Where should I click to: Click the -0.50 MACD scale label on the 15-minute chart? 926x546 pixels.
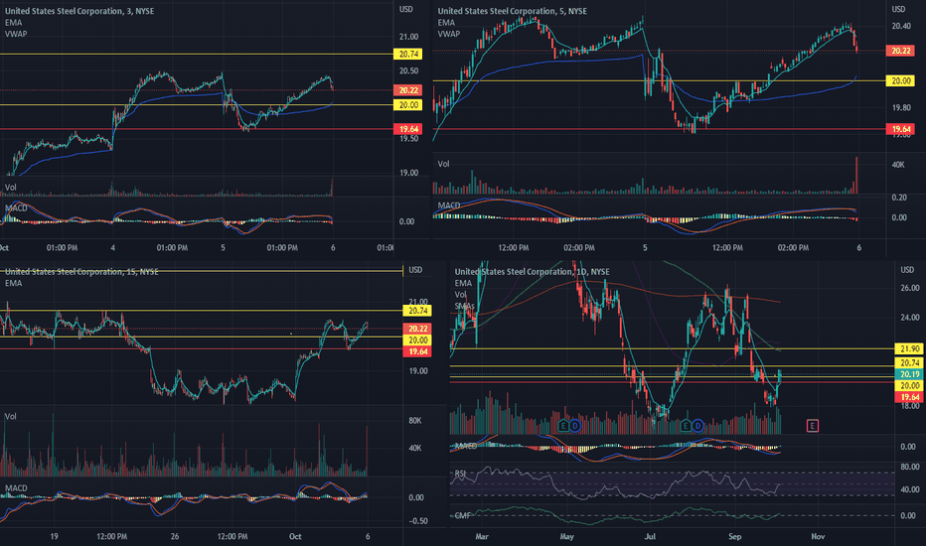click(x=418, y=520)
